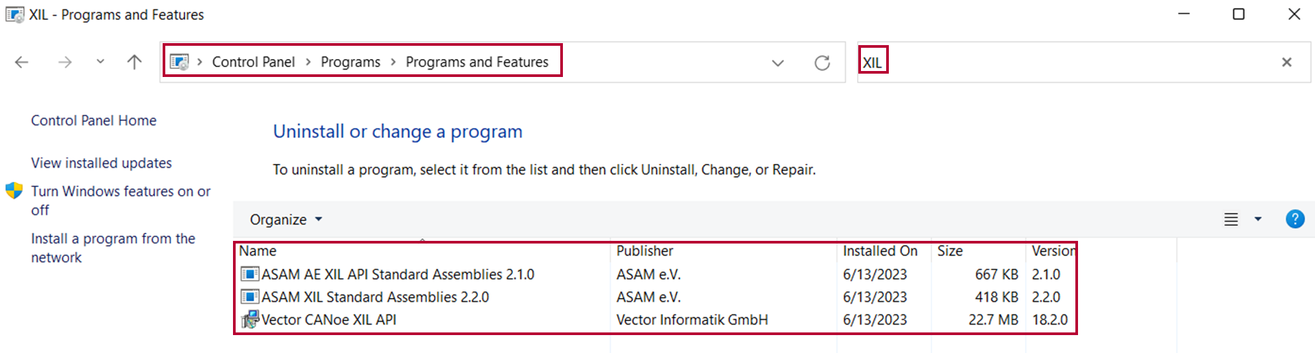Open Control Panel Home link

94,121
